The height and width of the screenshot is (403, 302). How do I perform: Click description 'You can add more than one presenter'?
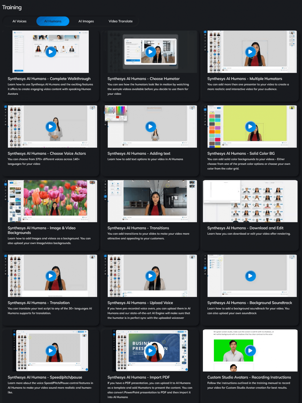click(248, 87)
